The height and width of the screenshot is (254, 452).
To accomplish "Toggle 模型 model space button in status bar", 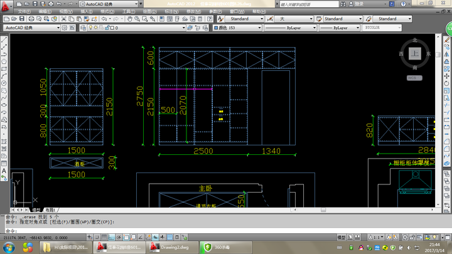I will coord(342,237).
